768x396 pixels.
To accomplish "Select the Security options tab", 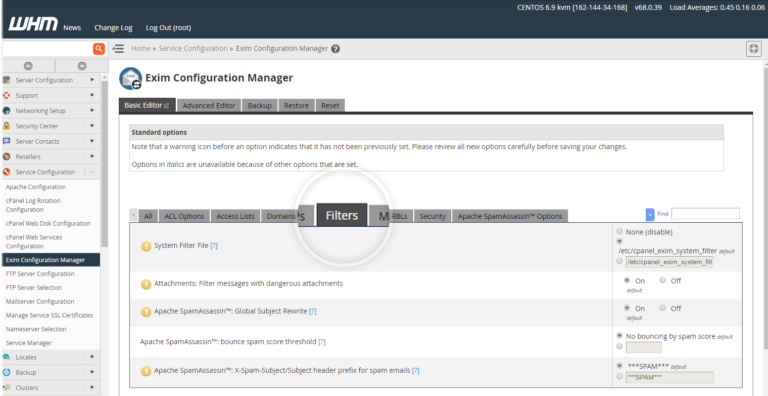I will click(432, 216).
